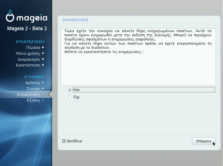Select the Χρήστες step
The width and height of the screenshot is (223, 166).
pos(33,83)
